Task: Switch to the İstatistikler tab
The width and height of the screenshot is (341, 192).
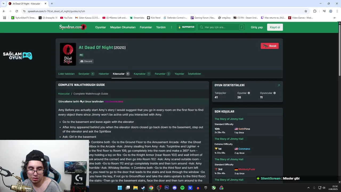Action: pos(194,74)
